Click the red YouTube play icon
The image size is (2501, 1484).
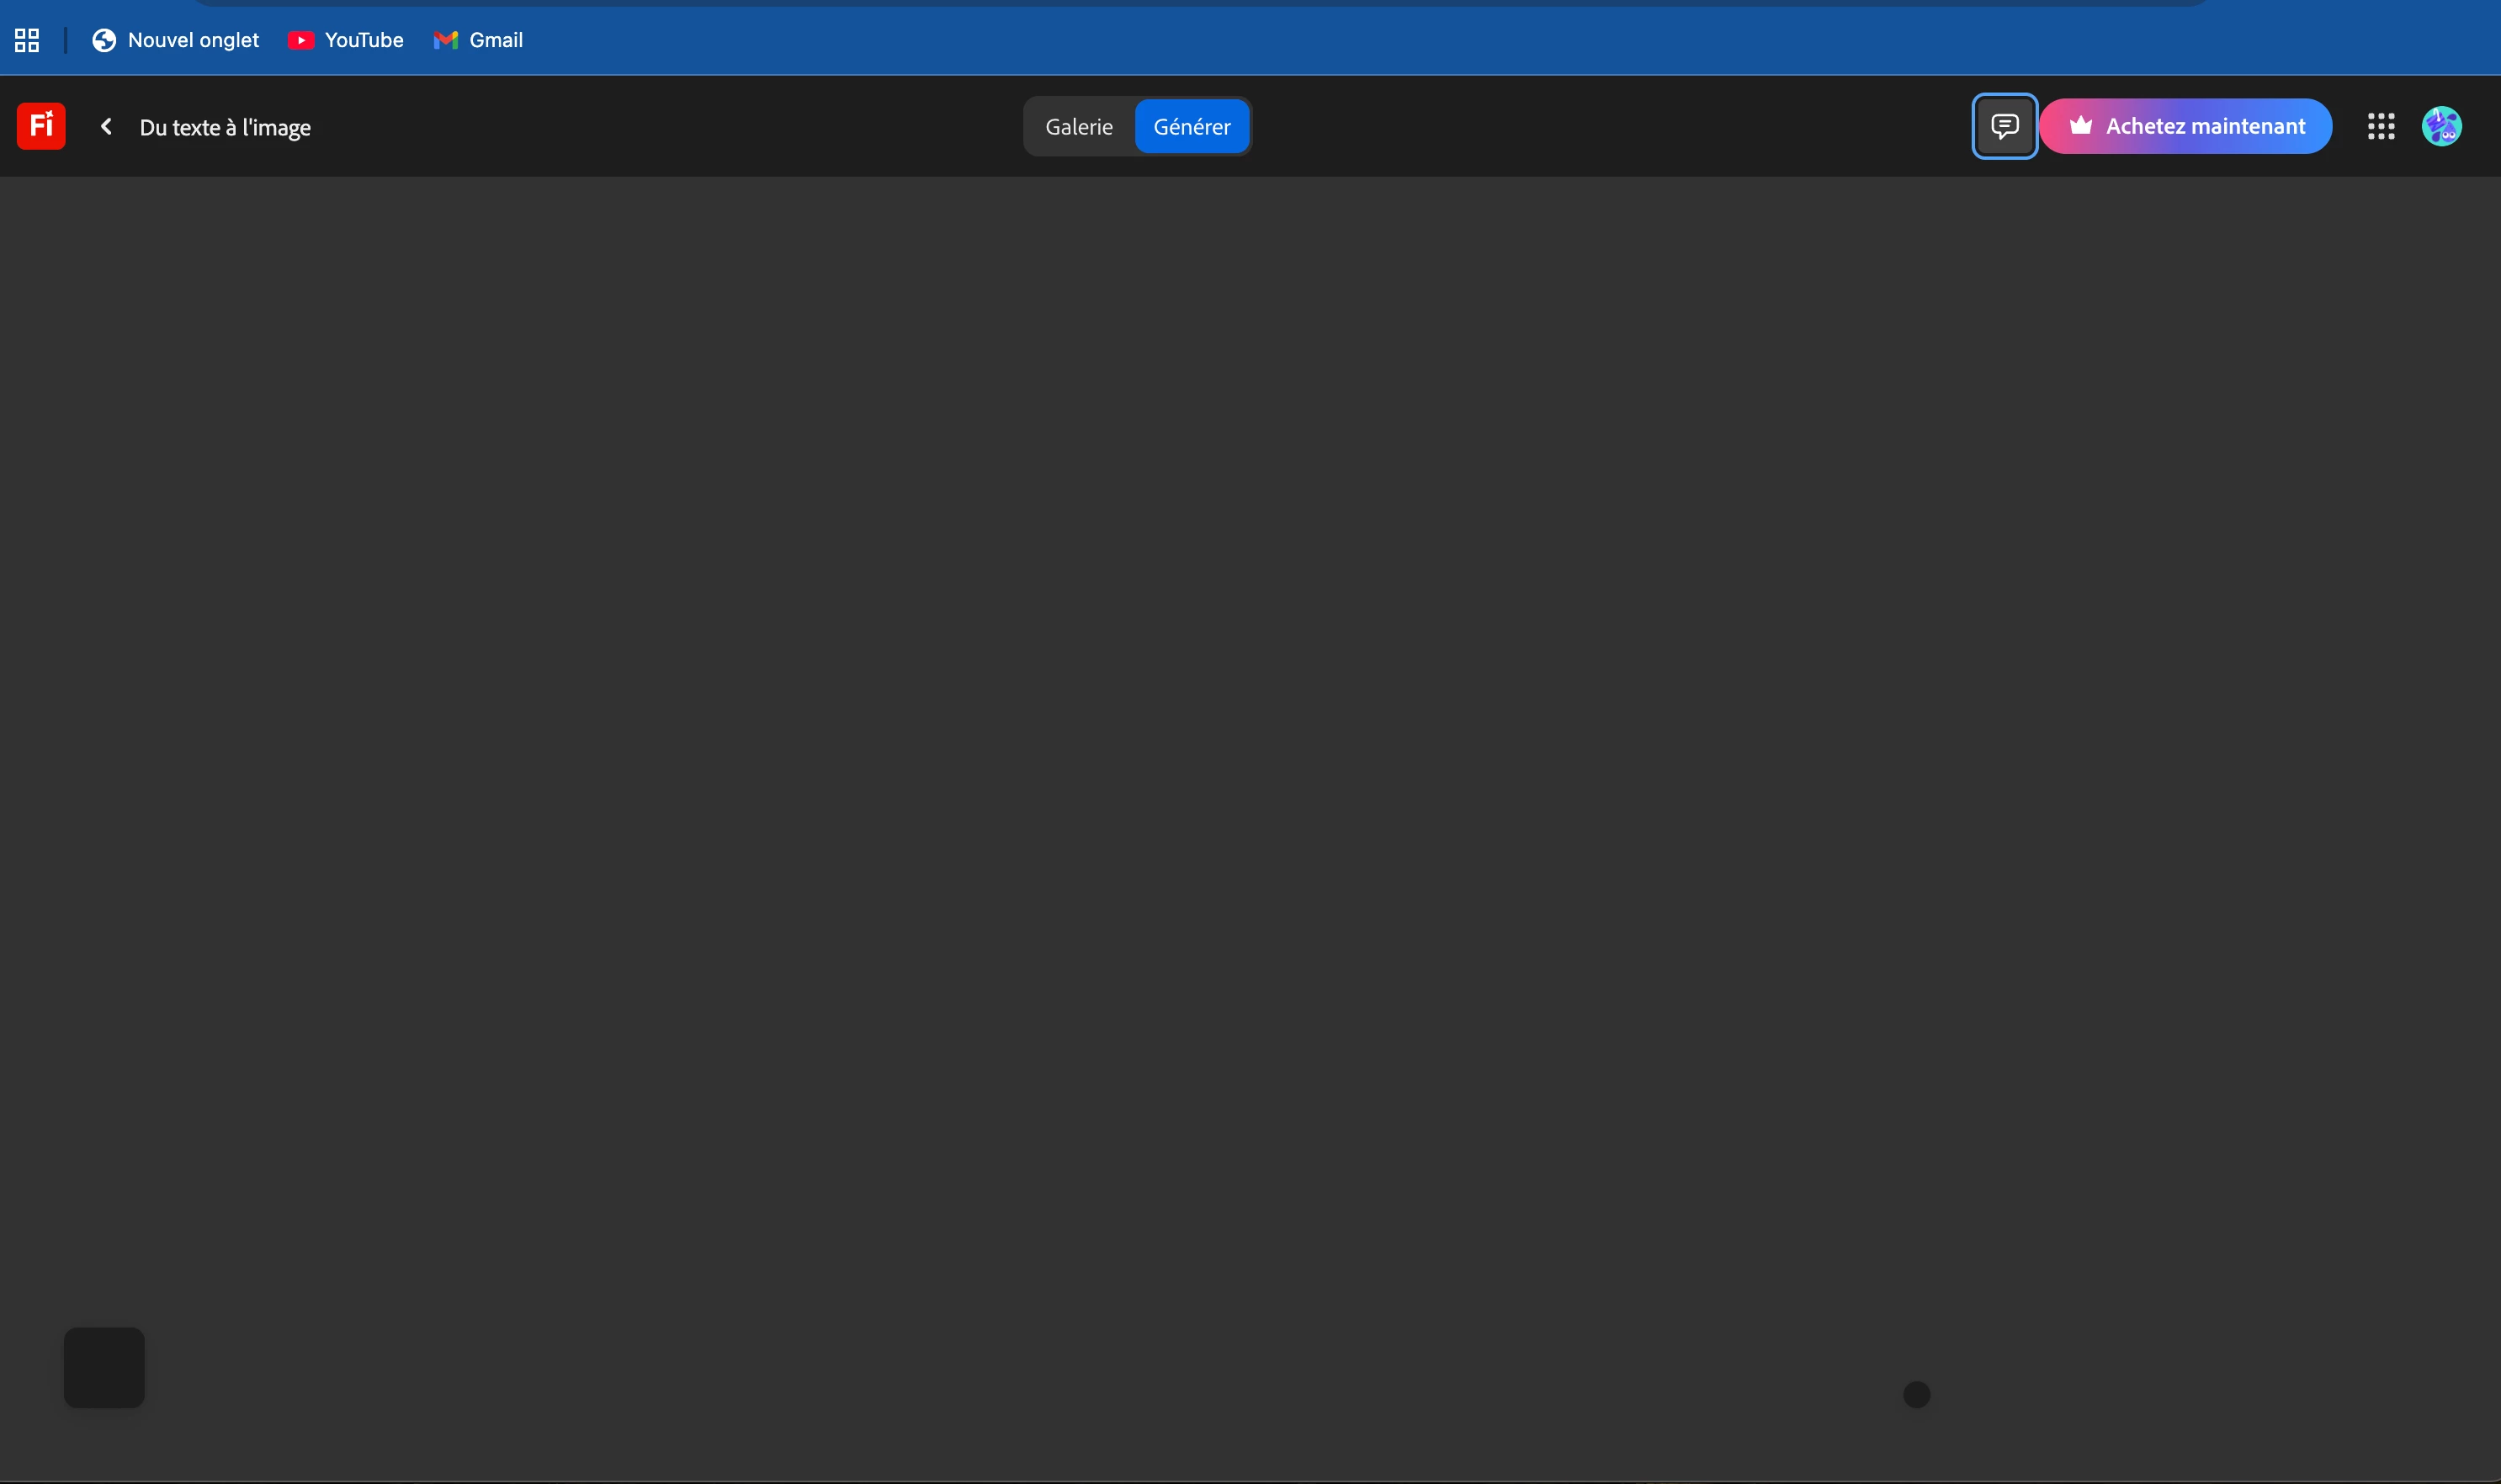click(301, 40)
